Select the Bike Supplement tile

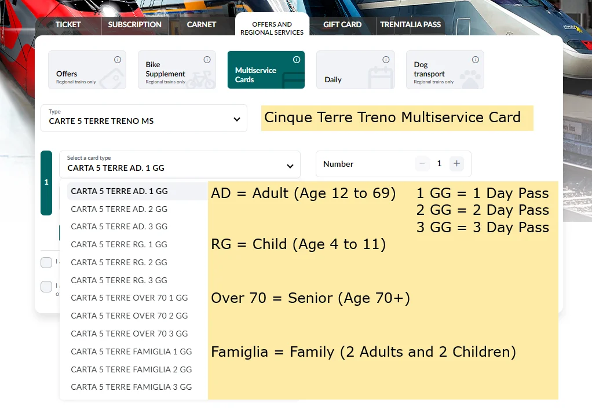tap(176, 70)
